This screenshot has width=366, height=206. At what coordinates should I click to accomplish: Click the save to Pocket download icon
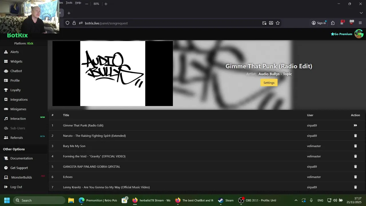coord(271,23)
